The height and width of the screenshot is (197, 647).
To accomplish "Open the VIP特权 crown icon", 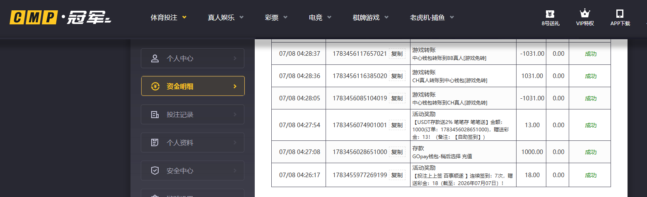I will tap(585, 14).
